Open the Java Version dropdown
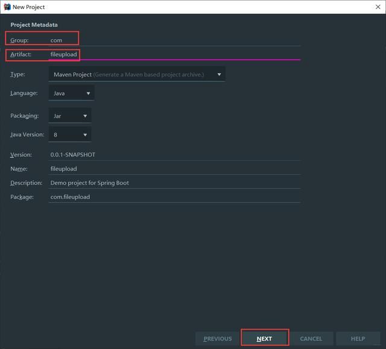 click(x=70, y=134)
